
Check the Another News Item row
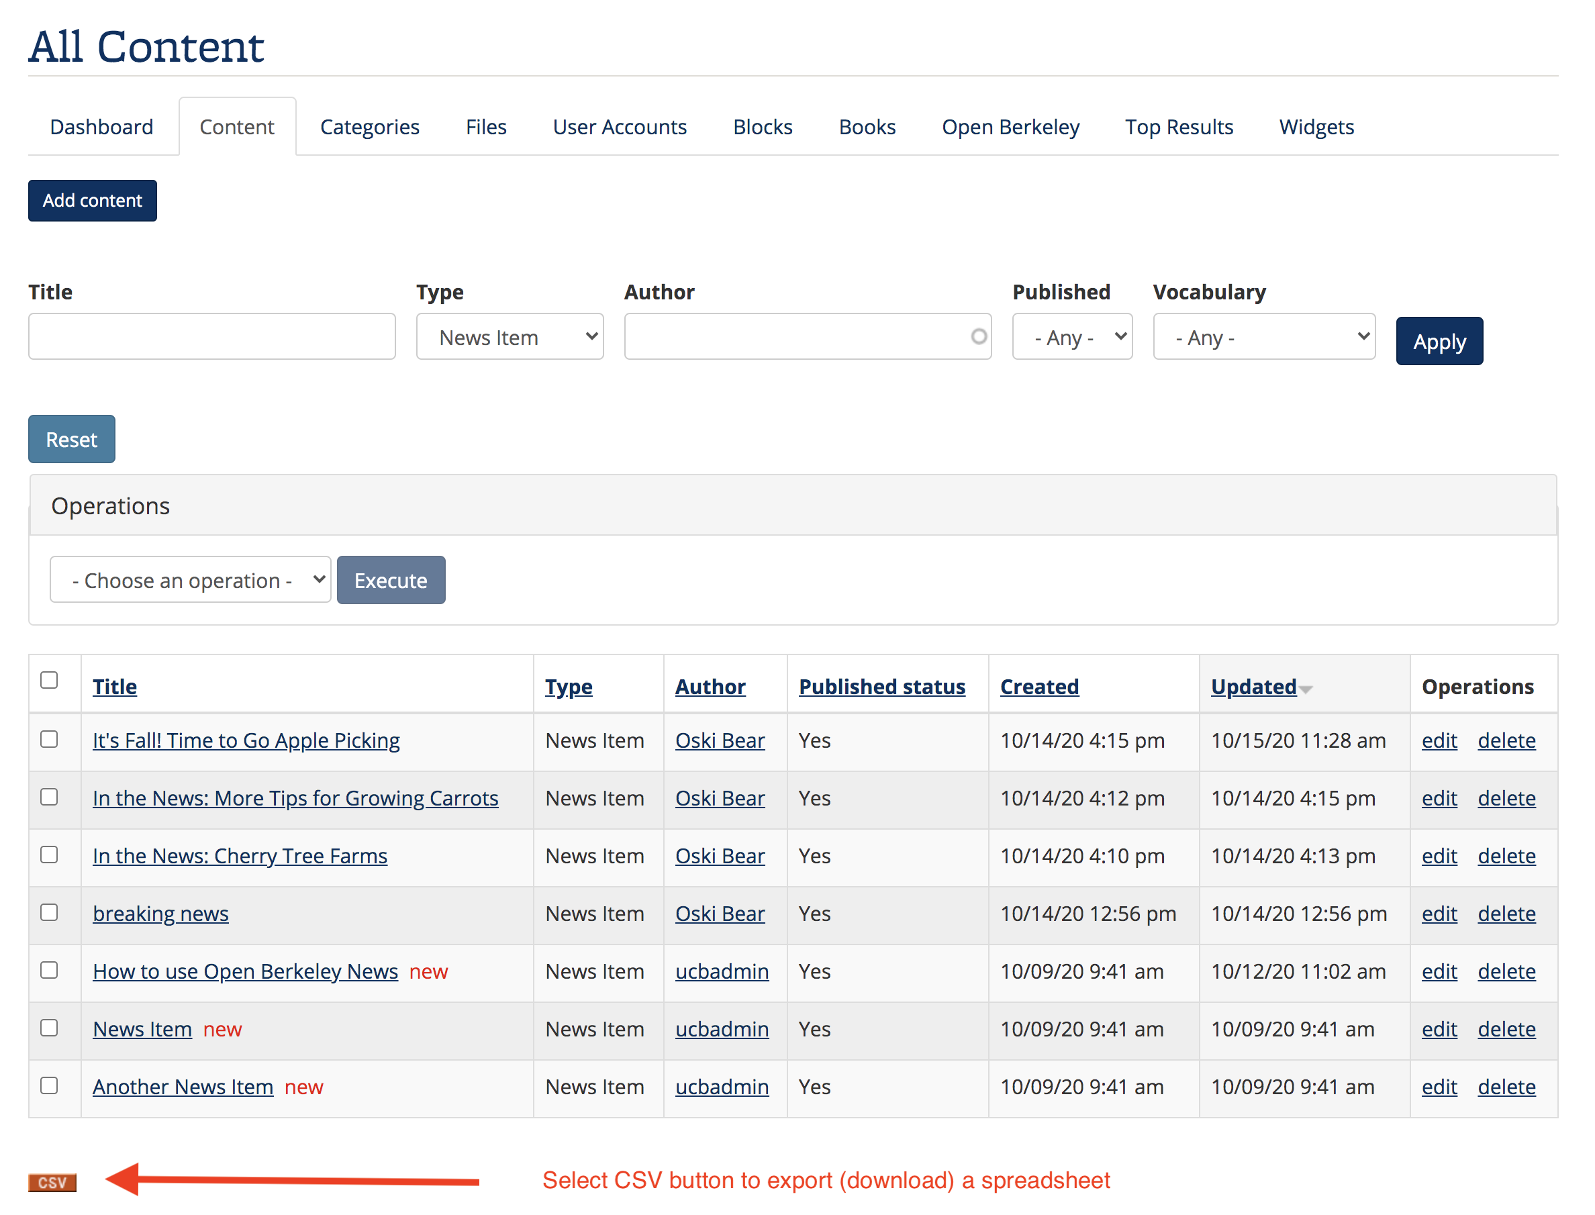click(x=49, y=1085)
